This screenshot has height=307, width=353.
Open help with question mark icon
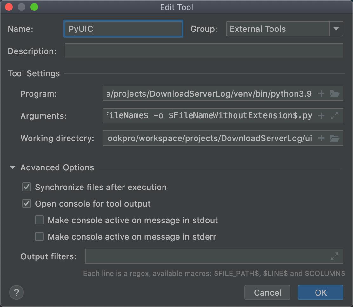coord(17,292)
